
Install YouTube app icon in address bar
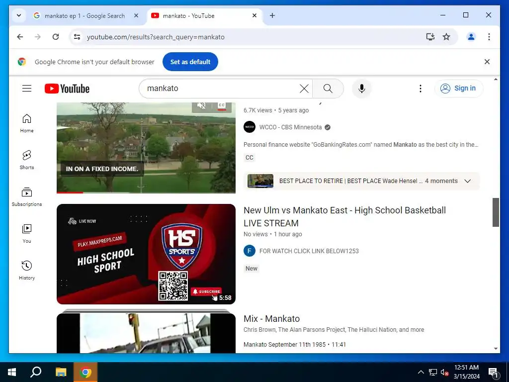point(430,37)
